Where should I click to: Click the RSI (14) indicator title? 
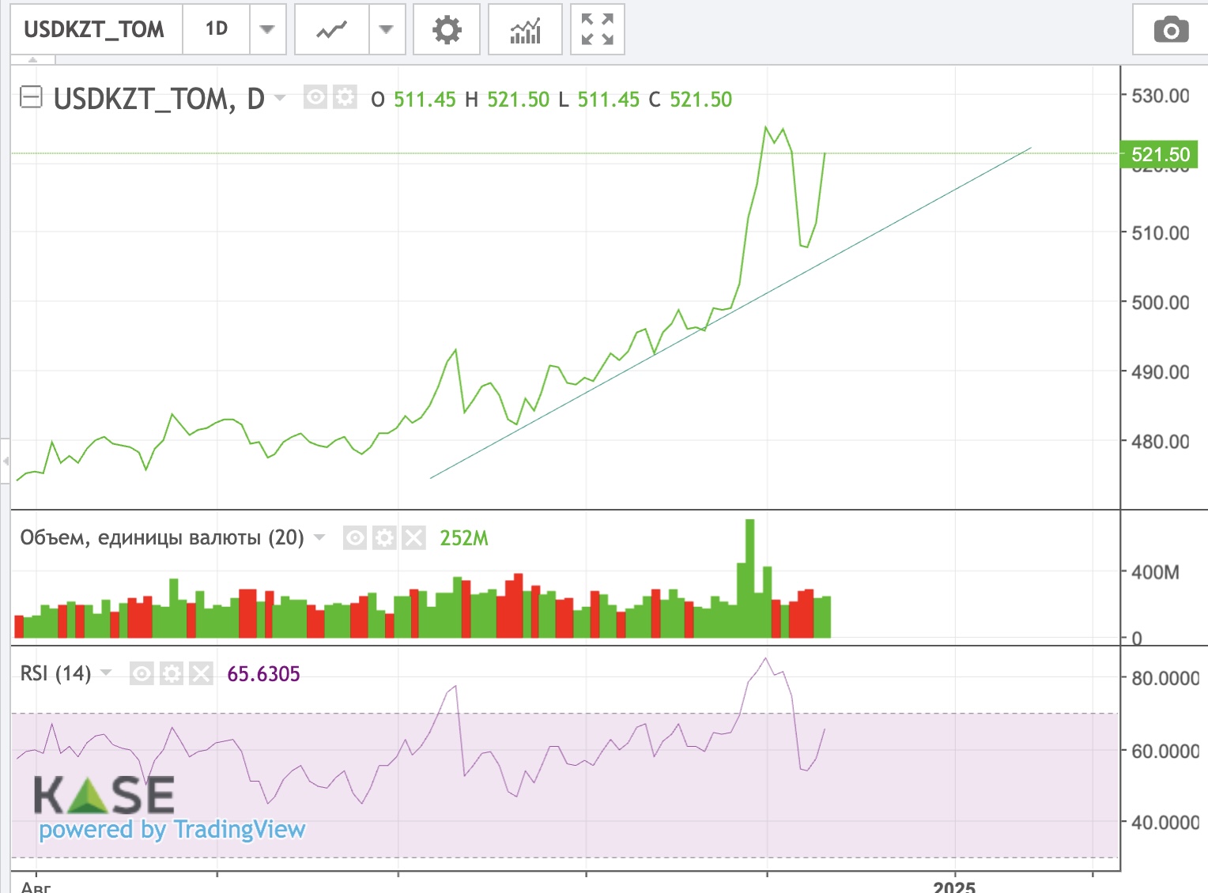point(55,673)
